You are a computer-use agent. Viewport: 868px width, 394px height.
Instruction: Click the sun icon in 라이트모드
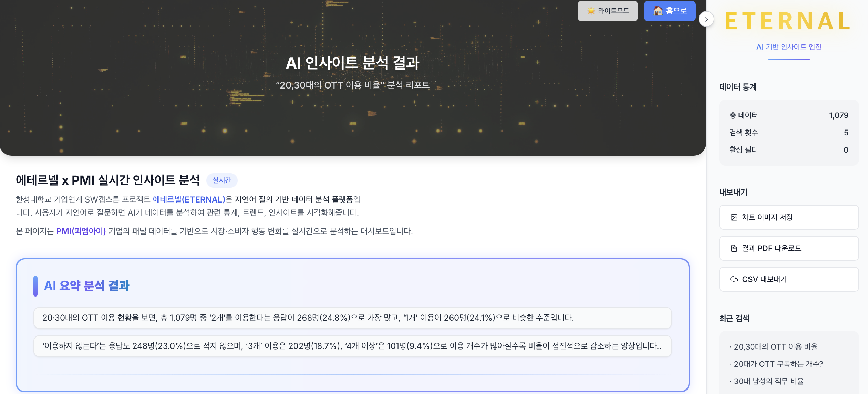(x=591, y=11)
